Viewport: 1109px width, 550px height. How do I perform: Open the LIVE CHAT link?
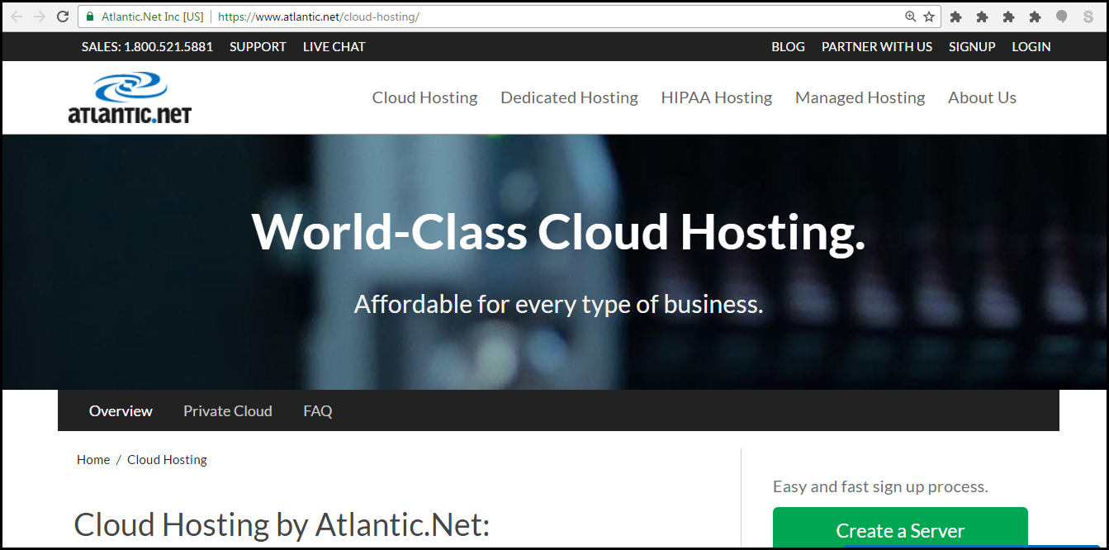click(334, 46)
